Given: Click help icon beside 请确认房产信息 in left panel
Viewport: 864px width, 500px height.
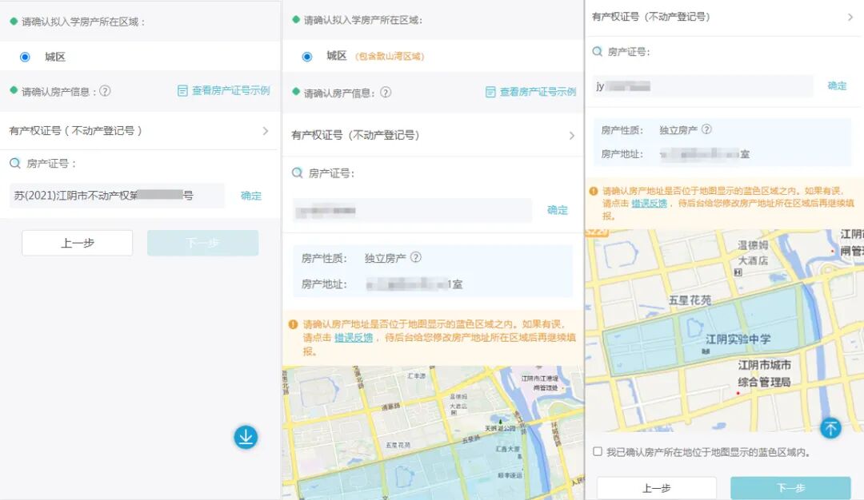Looking at the screenshot, I should click(x=105, y=91).
